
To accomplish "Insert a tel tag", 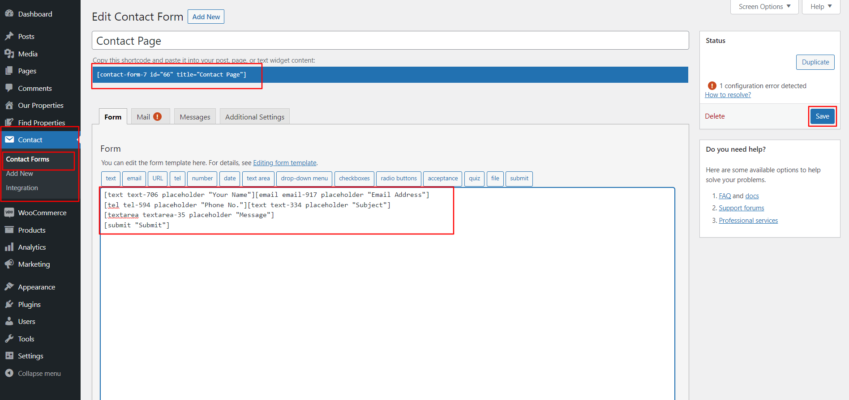I will coord(177,179).
